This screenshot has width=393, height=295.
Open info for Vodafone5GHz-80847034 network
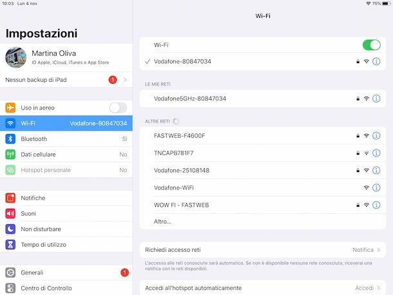tap(376, 99)
